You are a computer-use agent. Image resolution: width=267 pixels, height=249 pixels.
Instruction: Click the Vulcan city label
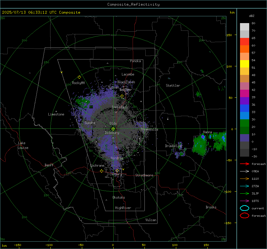click(151, 220)
